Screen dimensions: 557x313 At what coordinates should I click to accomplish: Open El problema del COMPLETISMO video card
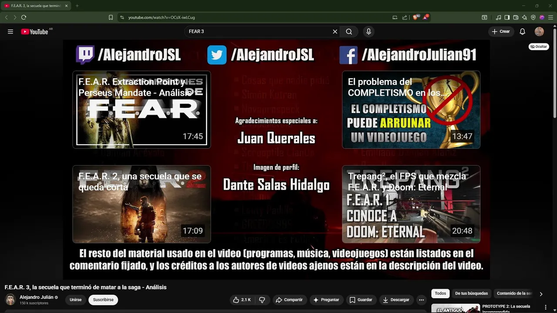point(411,110)
